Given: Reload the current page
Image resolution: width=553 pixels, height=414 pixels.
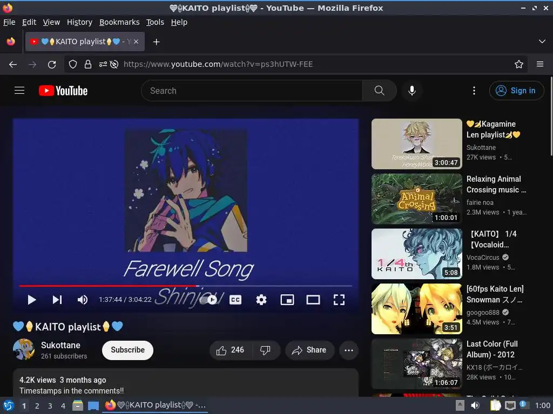Looking at the screenshot, I should (x=52, y=64).
